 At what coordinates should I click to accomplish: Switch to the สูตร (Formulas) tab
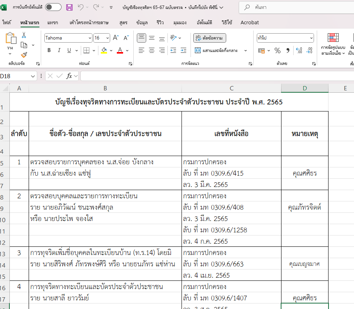pos(123,23)
